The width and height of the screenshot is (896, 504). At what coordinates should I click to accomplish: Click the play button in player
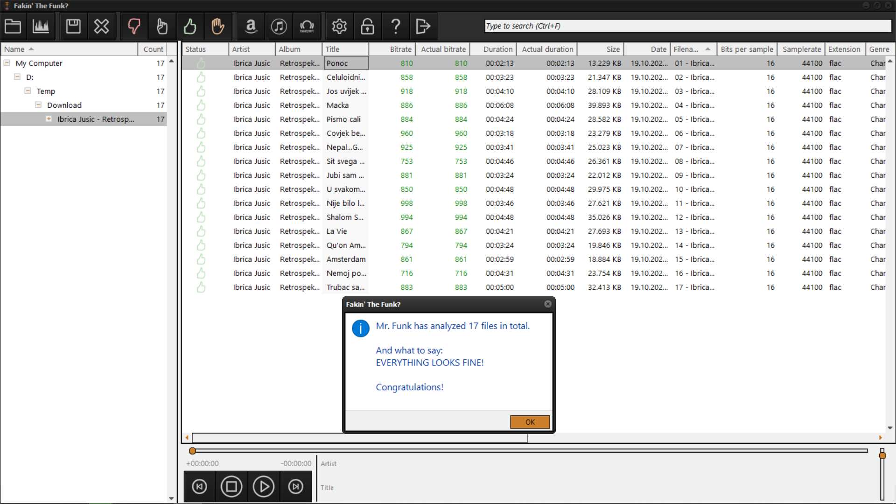(264, 487)
